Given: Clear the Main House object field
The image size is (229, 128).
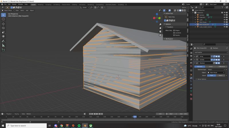Looking at the screenshot, I should 224,73.
